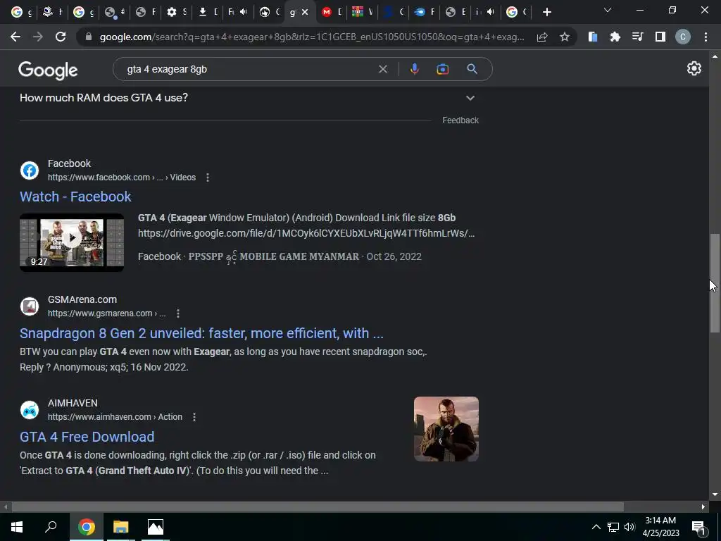Click the horizontal scrollbar at page bottom

(x=318, y=507)
